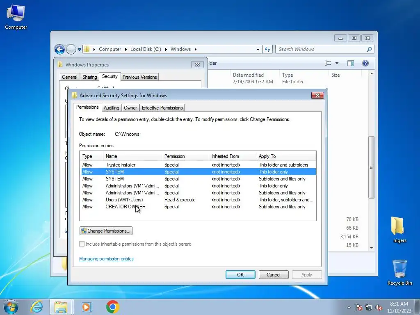Screen dimensions: 420x315
Task: Click the Explorer Forward arrow button
Action: point(71,49)
